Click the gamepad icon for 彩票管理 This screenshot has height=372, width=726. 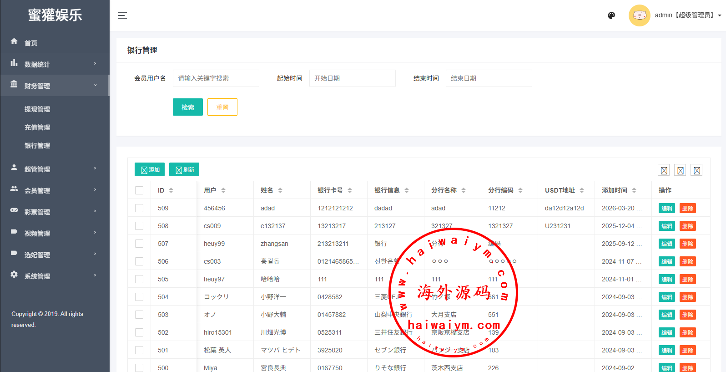[14, 210]
